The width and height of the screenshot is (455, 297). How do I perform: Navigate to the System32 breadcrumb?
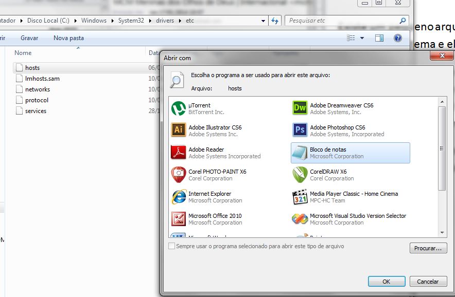point(131,21)
